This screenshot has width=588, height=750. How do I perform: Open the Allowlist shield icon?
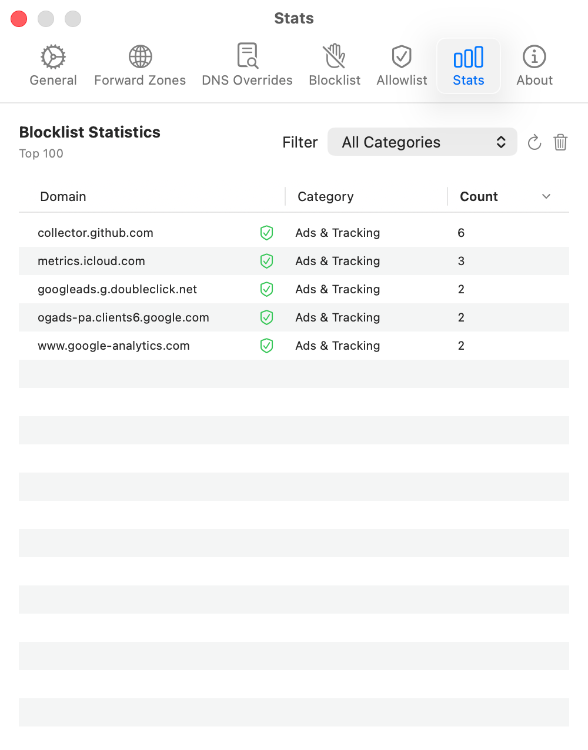[402, 56]
